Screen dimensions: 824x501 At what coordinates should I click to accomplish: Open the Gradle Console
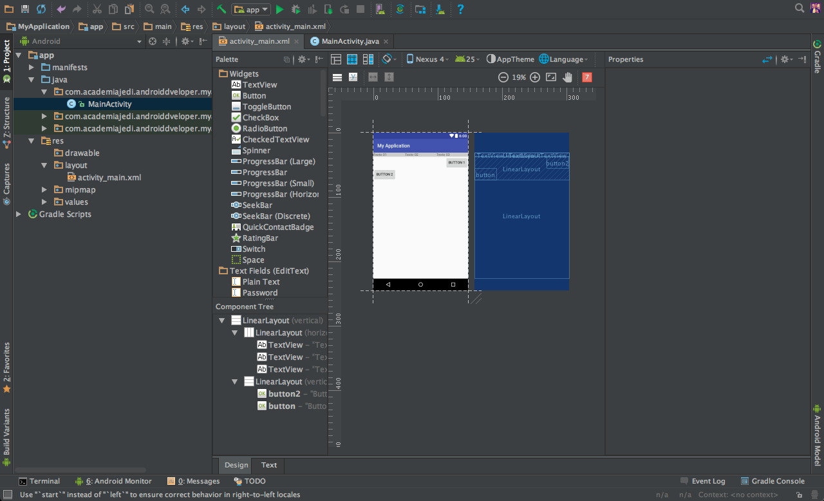772,481
